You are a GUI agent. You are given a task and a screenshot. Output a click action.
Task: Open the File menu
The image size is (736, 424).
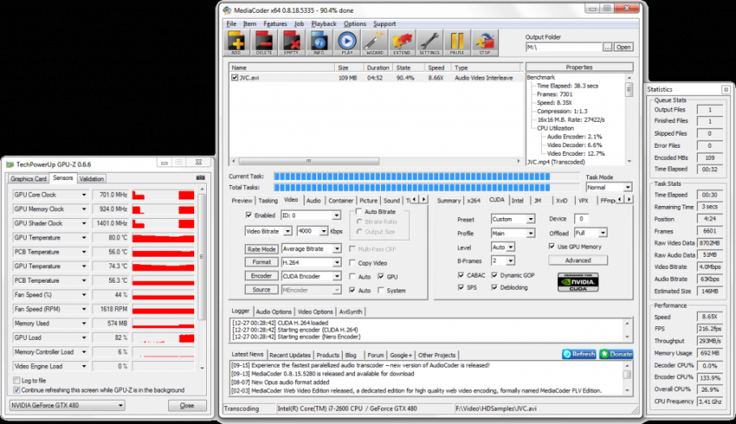231,24
